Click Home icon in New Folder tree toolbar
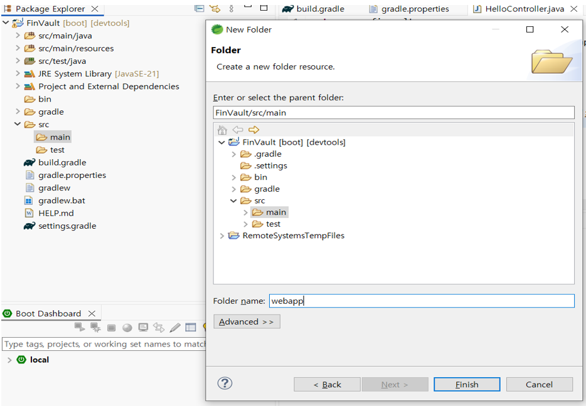586x406 pixels. [x=222, y=130]
